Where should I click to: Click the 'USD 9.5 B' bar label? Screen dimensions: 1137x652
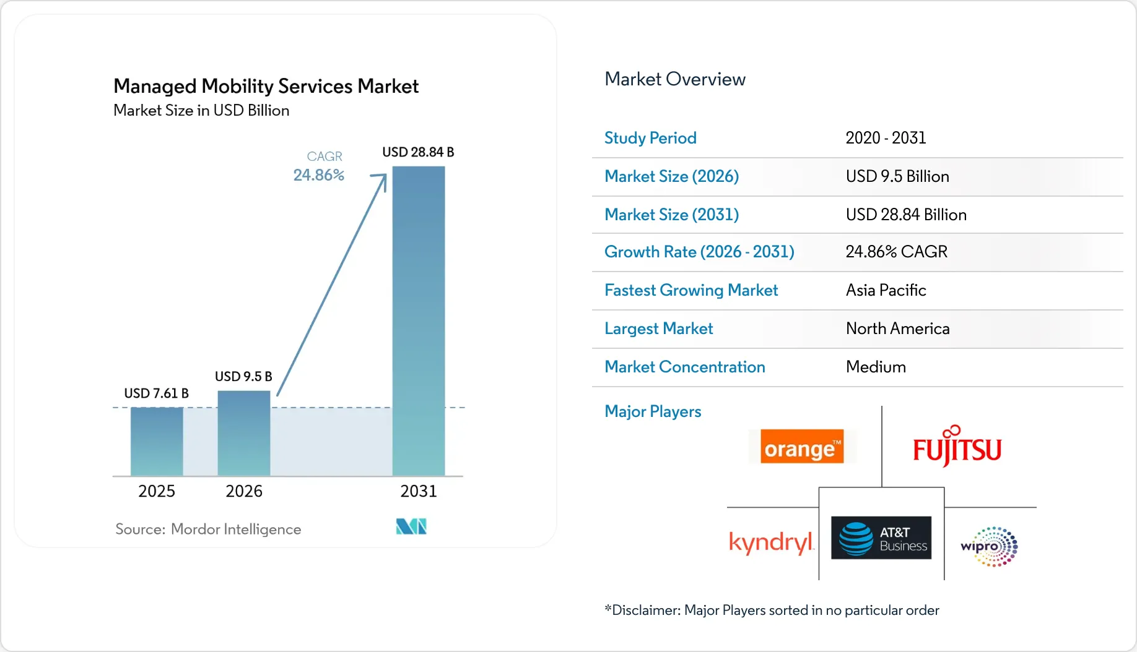pos(243,376)
